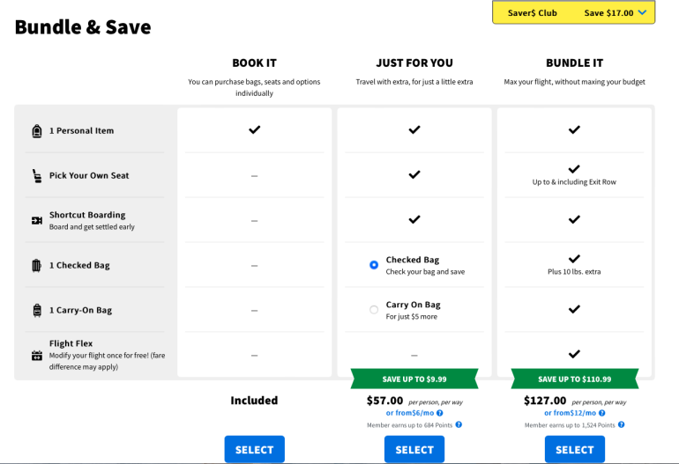Select the Checked Bag radio option
The height and width of the screenshot is (464, 679).
pyautogui.click(x=374, y=264)
